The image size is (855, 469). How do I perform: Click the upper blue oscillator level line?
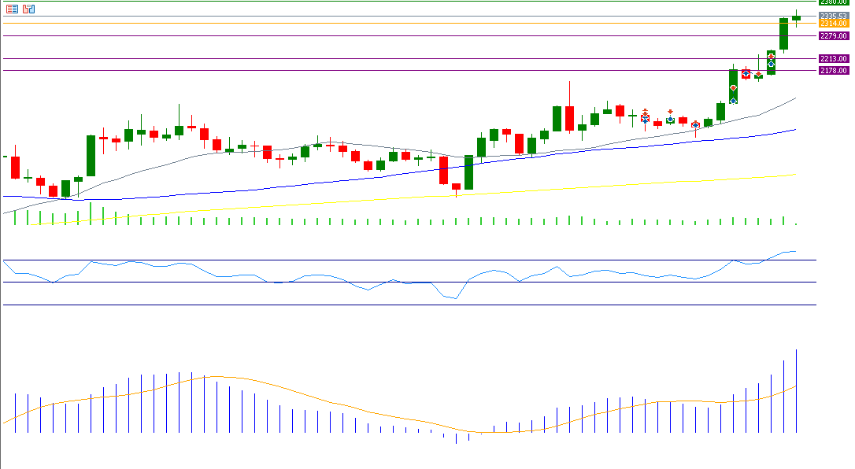coord(472,260)
